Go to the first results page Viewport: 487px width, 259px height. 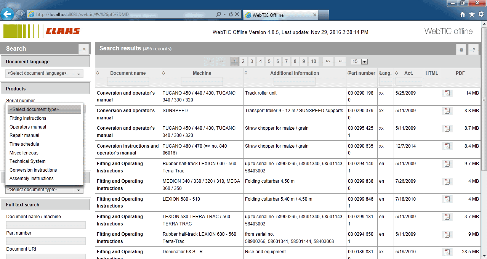[x=209, y=61]
